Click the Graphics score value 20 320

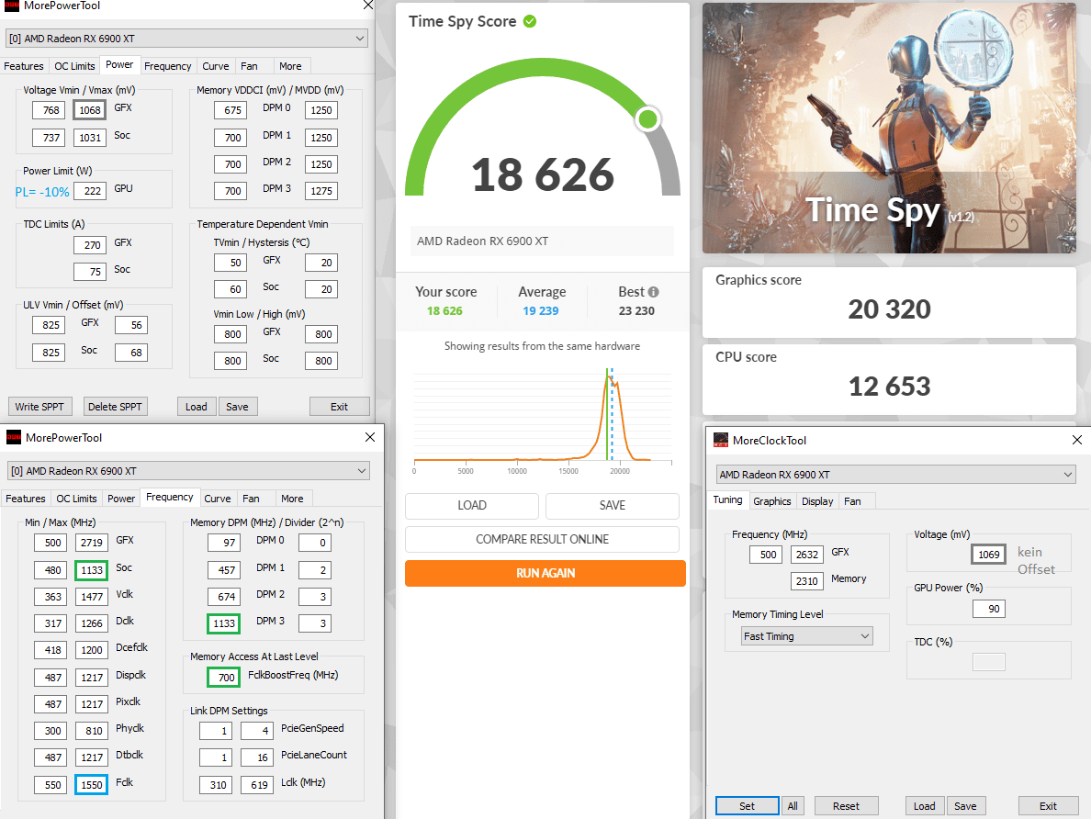(x=889, y=309)
